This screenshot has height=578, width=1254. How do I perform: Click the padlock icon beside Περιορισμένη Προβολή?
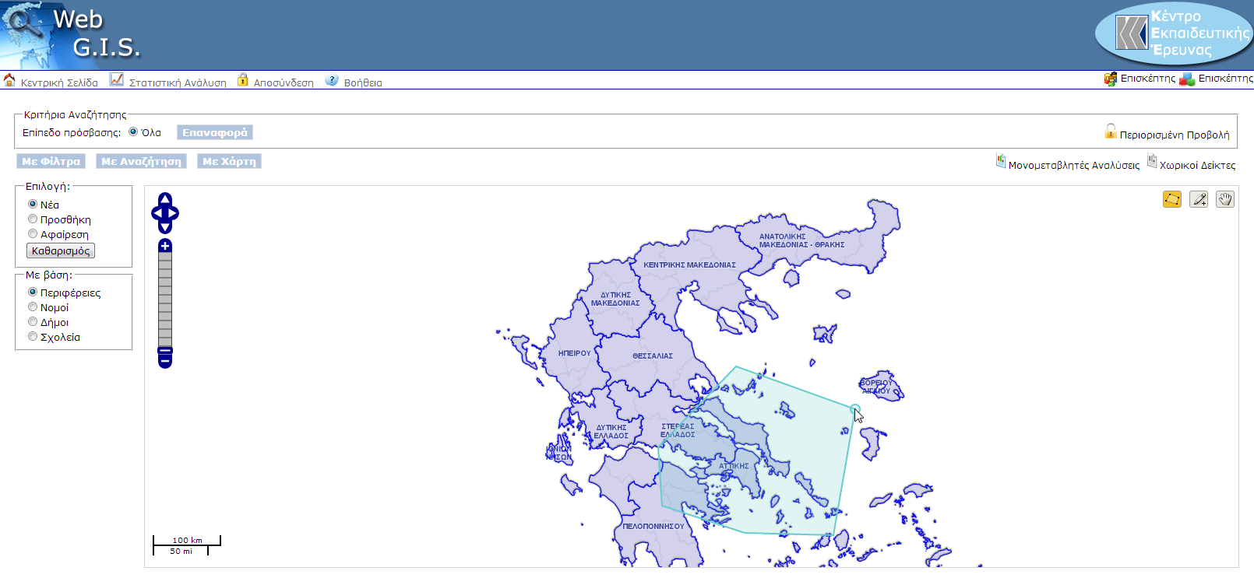pos(1111,131)
